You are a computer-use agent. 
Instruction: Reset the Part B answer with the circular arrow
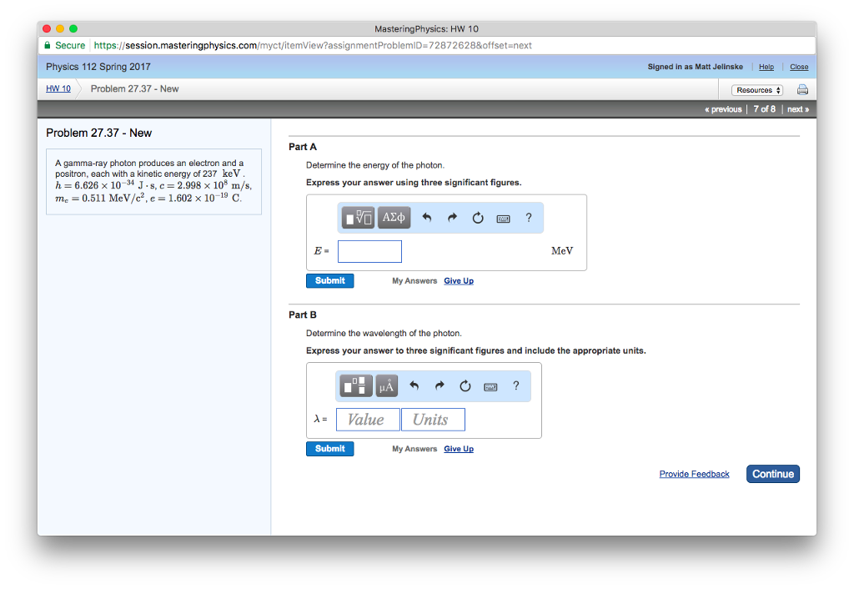coord(465,386)
